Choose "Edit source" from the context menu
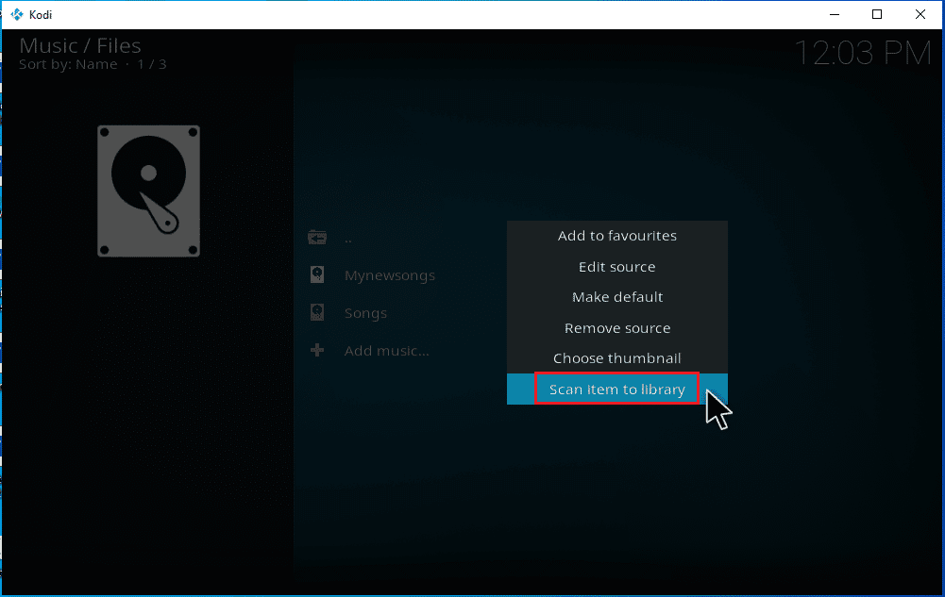This screenshot has width=945, height=597. [616, 266]
